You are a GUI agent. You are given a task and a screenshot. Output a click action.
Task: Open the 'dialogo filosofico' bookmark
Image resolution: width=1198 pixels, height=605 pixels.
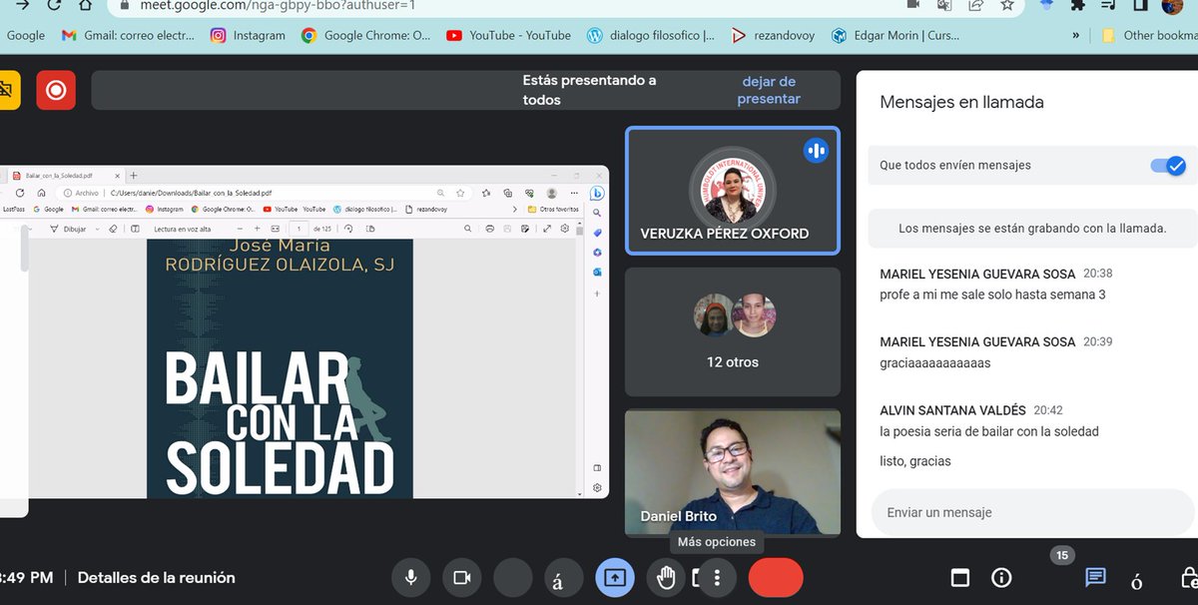coord(651,35)
